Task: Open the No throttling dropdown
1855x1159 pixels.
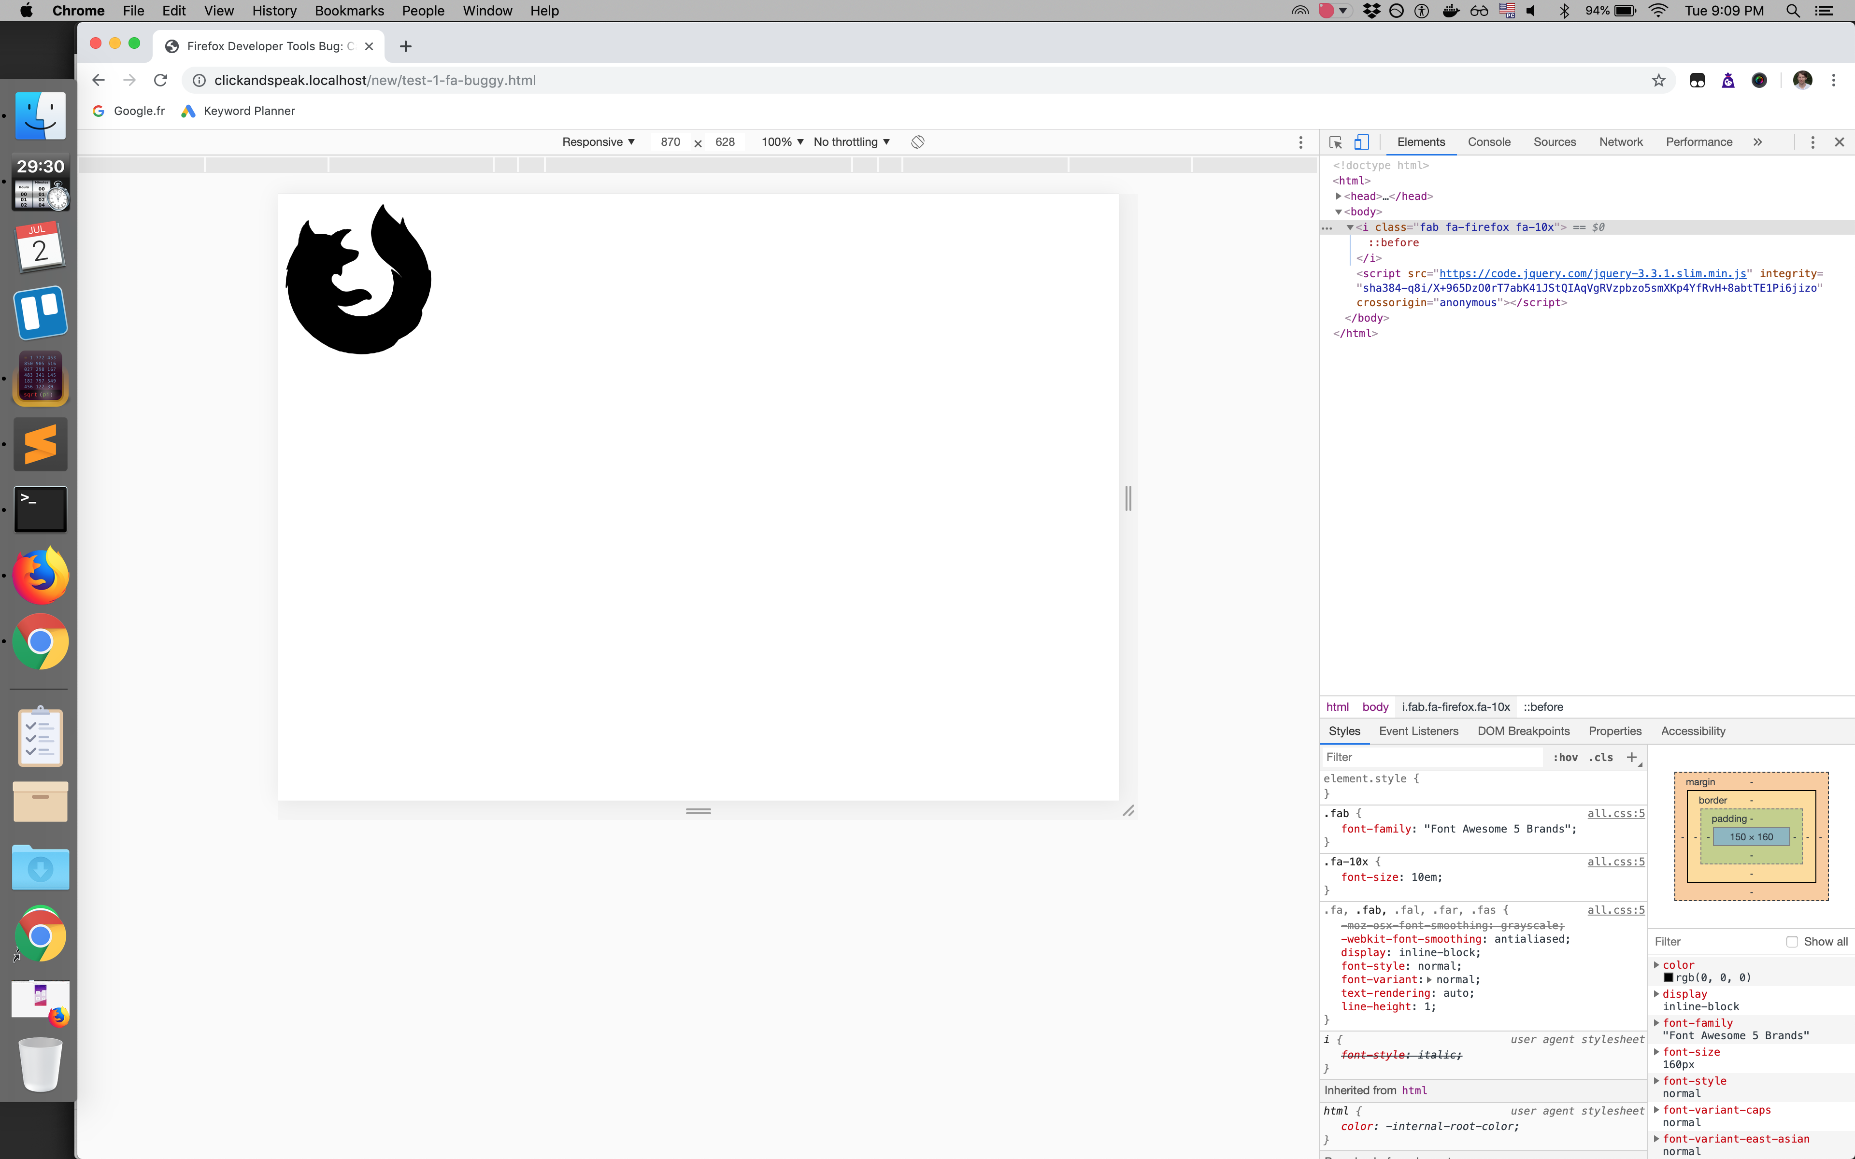Action: click(x=851, y=142)
